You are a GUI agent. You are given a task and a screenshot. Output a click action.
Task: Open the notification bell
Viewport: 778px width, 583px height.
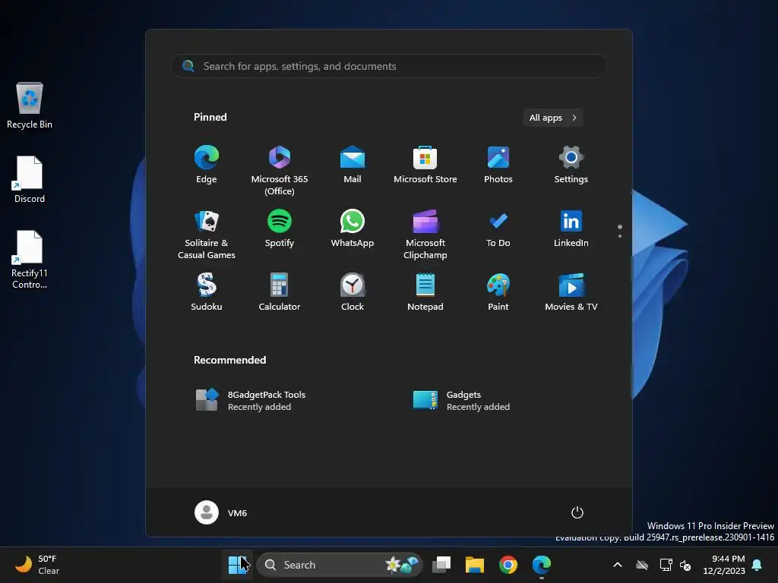(757, 565)
